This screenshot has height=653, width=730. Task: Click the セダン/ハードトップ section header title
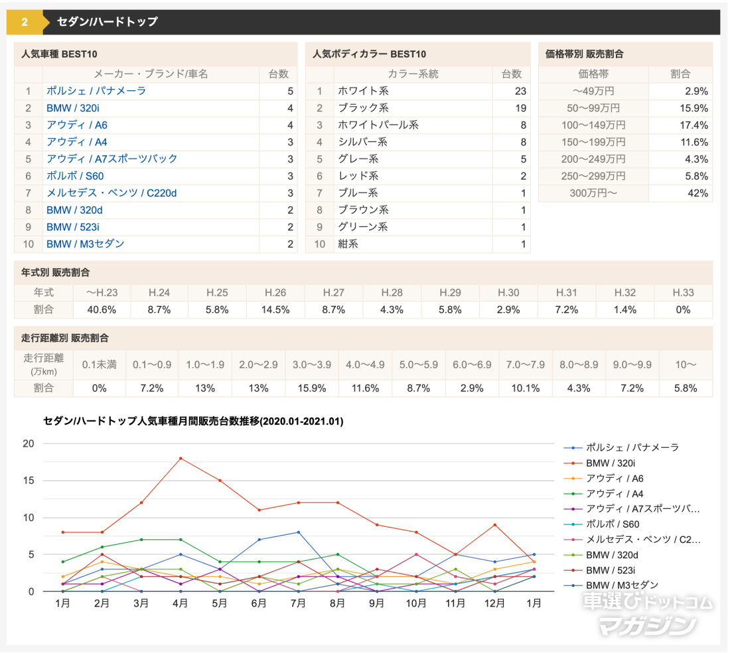107,21
